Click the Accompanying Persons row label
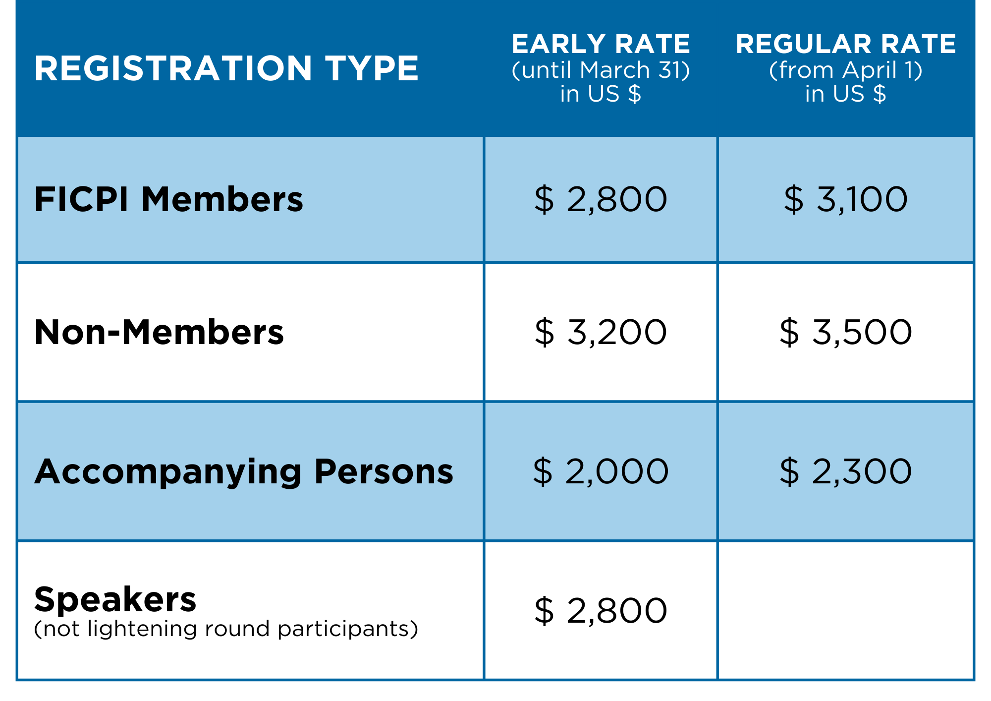This screenshot has width=991, height=701. [x=244, y=471]
